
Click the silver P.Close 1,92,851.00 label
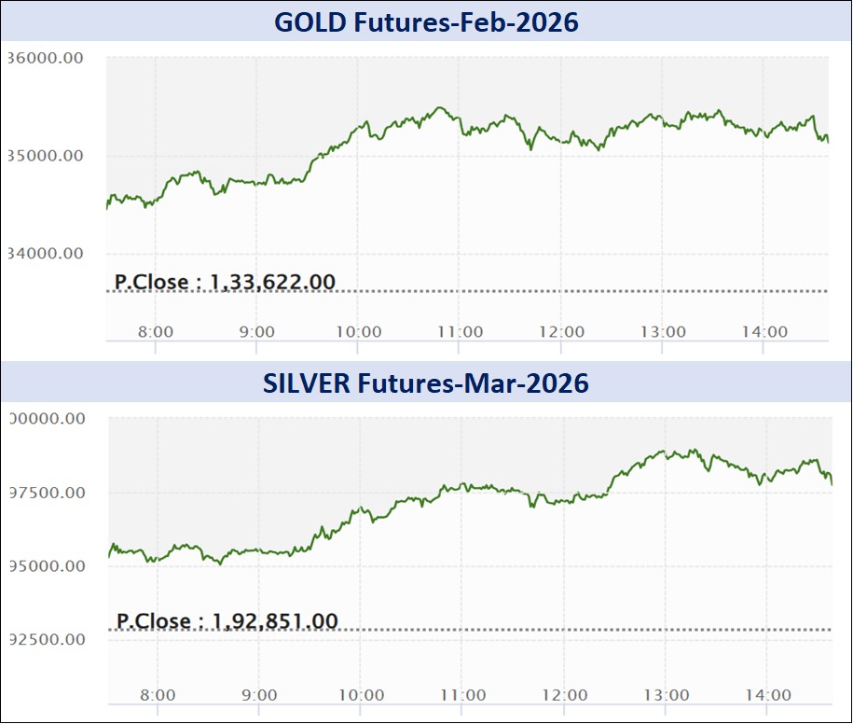[227, 620]
